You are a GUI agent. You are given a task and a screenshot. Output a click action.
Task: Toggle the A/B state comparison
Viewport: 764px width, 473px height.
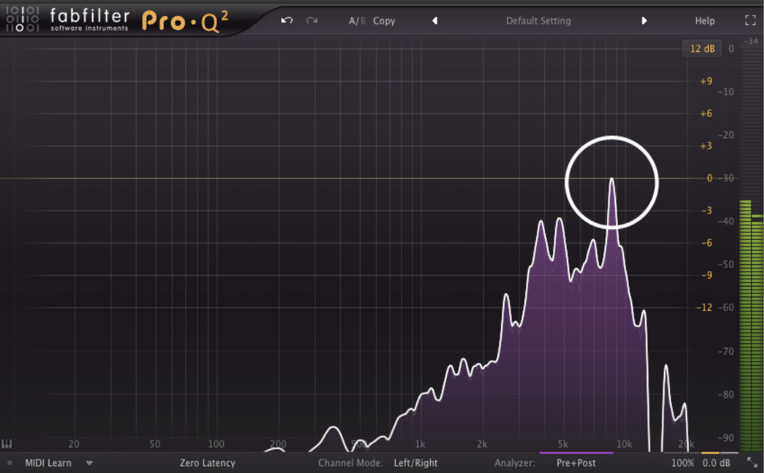tap(357, 21)
